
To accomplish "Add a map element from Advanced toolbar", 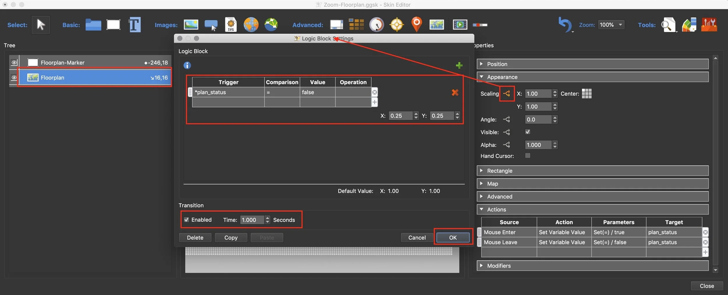I will (437, 25).
